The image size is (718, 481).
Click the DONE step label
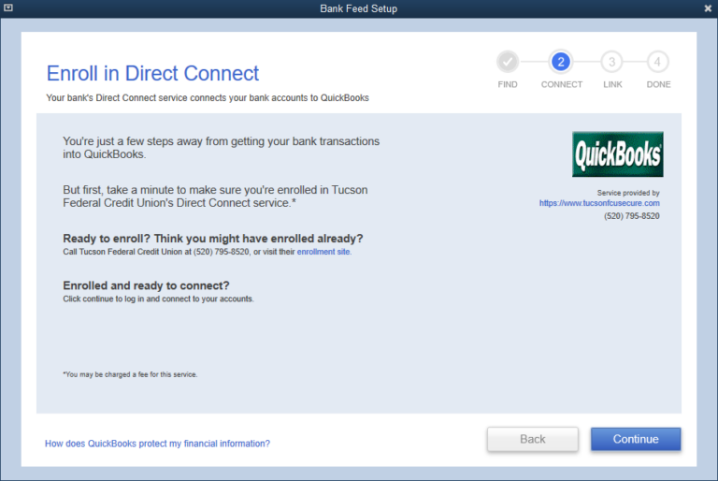pyautogui.click(x=658, y=84)
